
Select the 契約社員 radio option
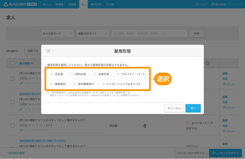coord(78,74)
